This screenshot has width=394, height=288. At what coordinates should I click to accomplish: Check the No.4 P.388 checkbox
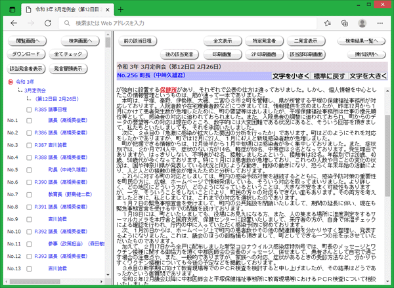[29, 157]
